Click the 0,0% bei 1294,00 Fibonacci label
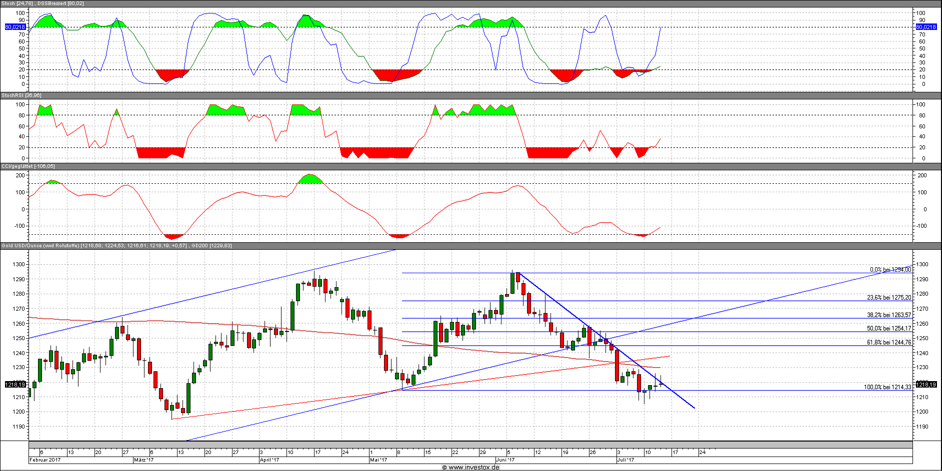Screen dimensions: 942x471 890,270
